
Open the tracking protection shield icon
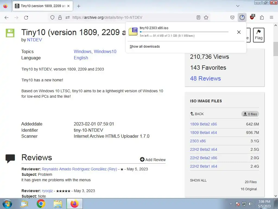click(x=52, y=17)
